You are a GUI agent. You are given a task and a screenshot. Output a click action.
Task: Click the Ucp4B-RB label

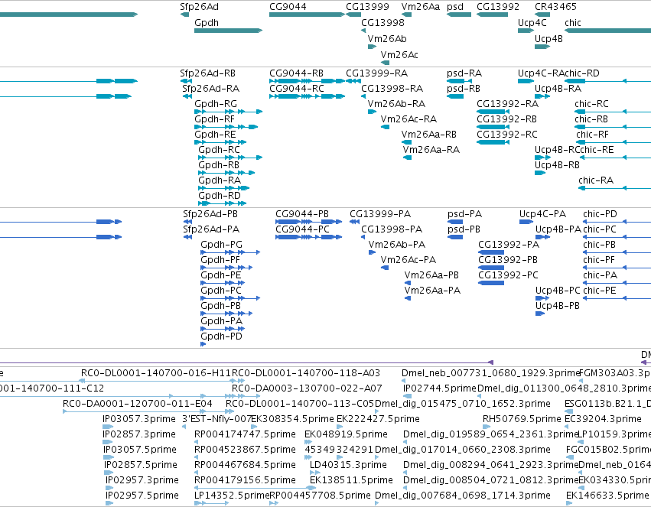(x=557, y=165)
